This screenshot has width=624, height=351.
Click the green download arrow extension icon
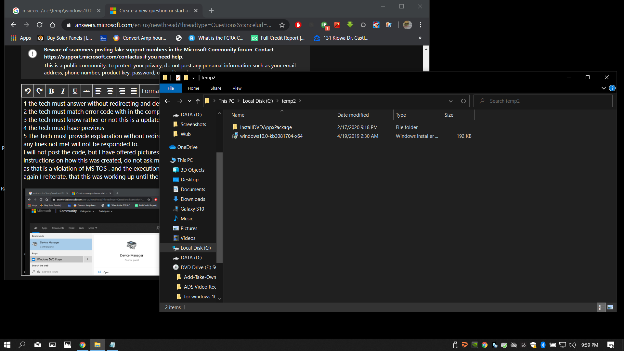click(x=350, y=25)
